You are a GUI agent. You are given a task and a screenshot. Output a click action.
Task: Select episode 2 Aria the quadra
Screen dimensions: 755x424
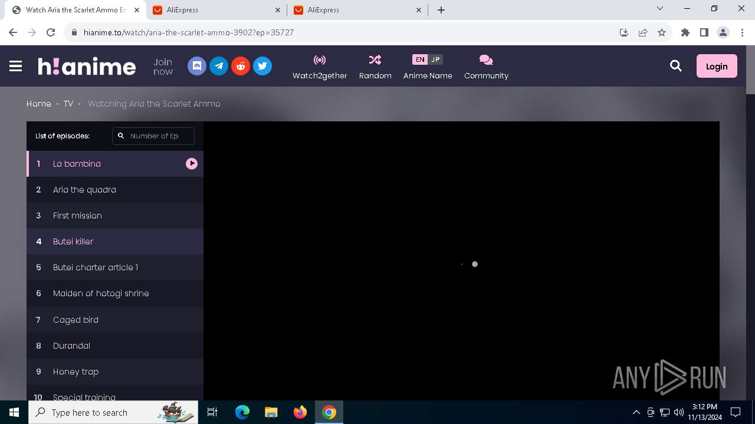(x=115, y=190)
